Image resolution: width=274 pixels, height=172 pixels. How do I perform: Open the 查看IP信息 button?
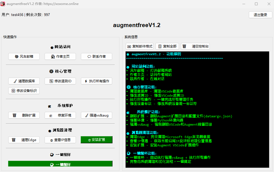pos(60,140)
